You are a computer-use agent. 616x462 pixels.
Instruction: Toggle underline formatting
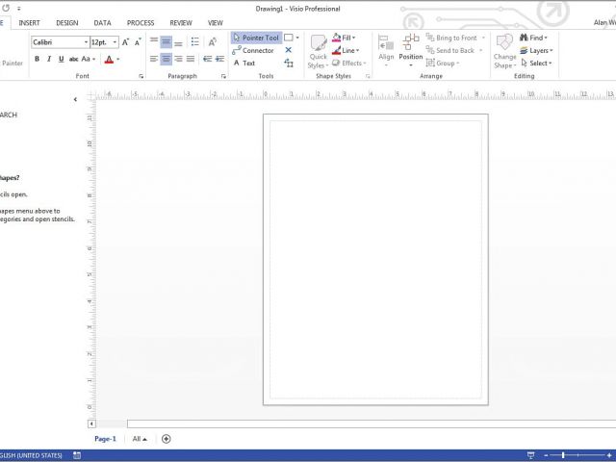click(x=61, y=60)
